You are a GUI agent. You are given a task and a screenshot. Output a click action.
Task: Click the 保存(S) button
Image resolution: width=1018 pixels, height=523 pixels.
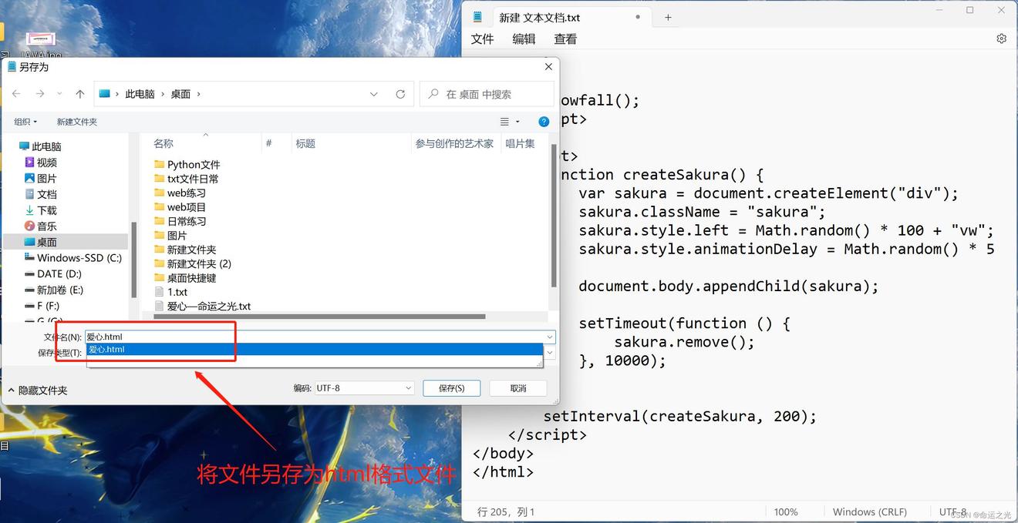point(451,388)
